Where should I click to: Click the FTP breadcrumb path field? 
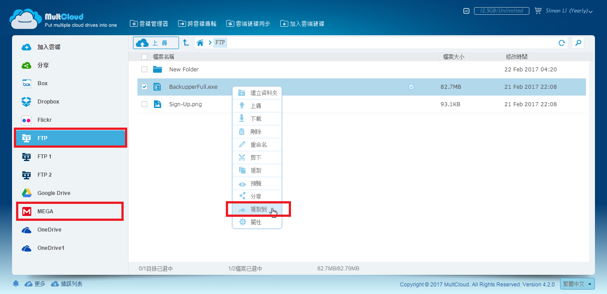pyautogui.click(x=220, y=43)
